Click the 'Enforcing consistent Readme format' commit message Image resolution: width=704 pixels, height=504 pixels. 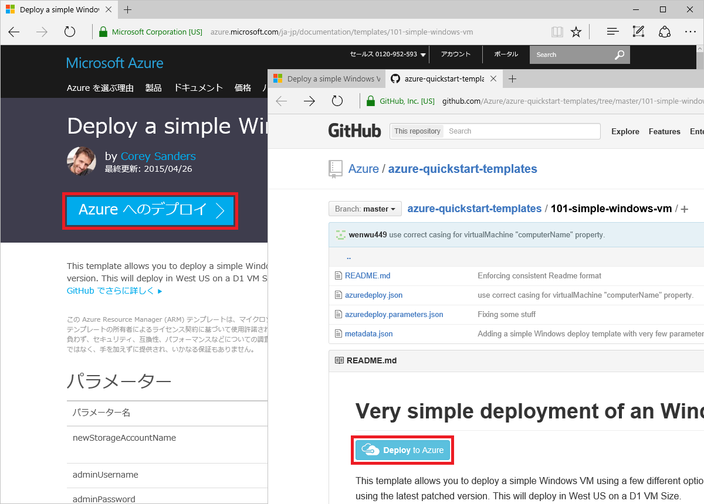540,275
